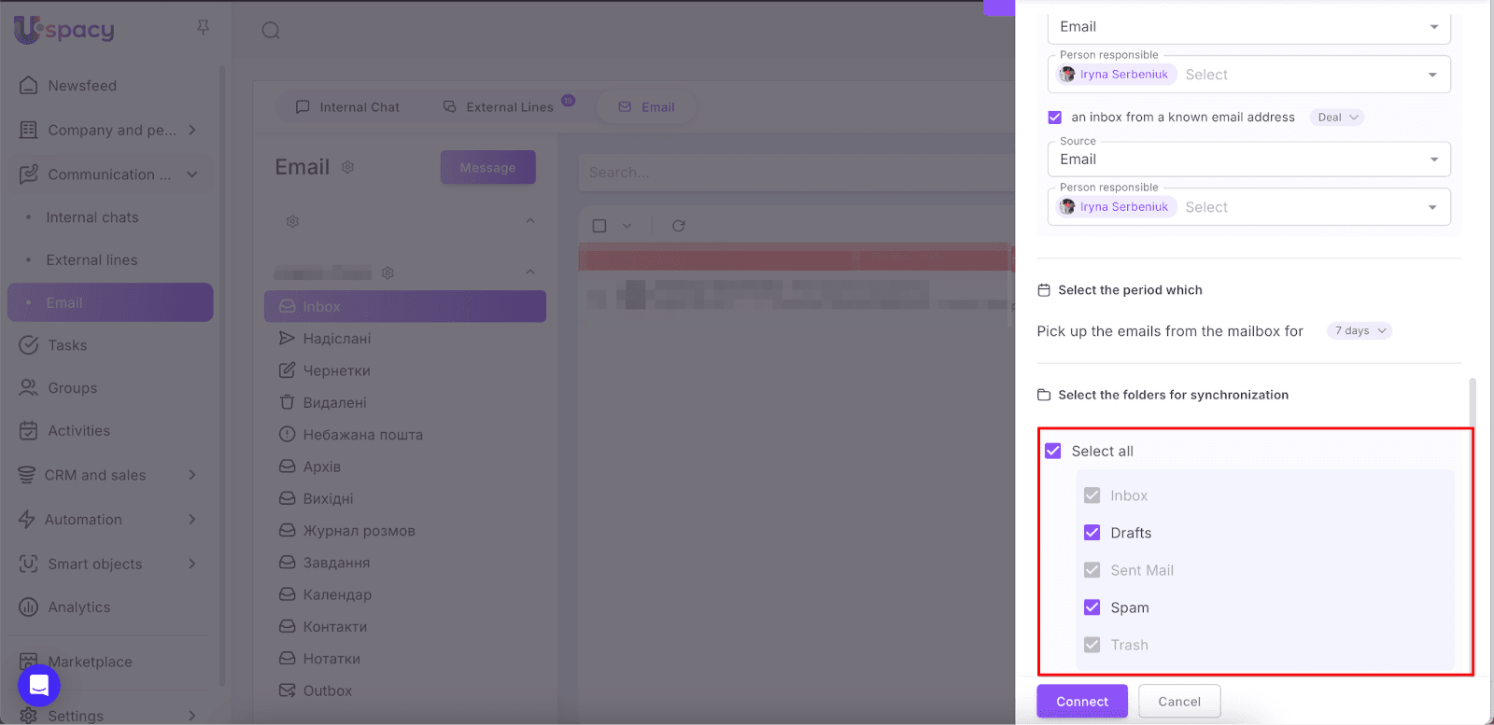Viewport: 1494px width, 725px height.
Task: Open Tasks from the sidebar
Action: (67, 345)
